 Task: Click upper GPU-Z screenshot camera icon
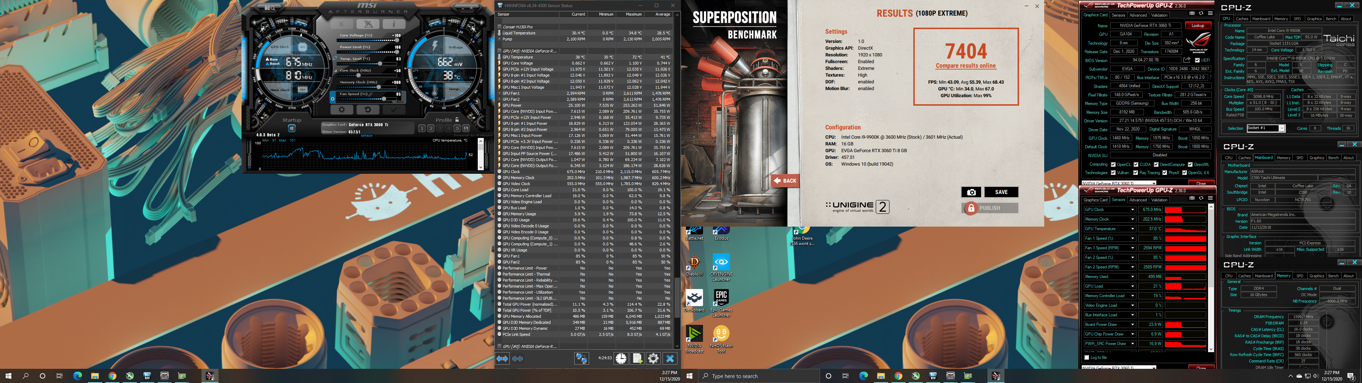click(x=1192, y=13)
